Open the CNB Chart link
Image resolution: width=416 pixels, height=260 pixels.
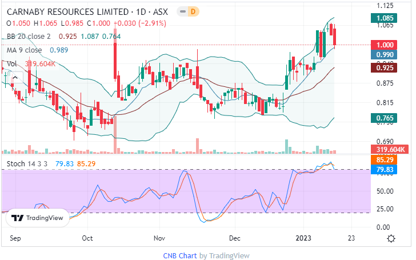pos(179,255)
